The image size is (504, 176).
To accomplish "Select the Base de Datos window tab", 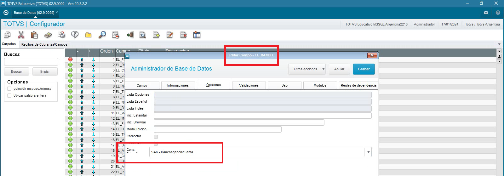I will tap(34, 13).
